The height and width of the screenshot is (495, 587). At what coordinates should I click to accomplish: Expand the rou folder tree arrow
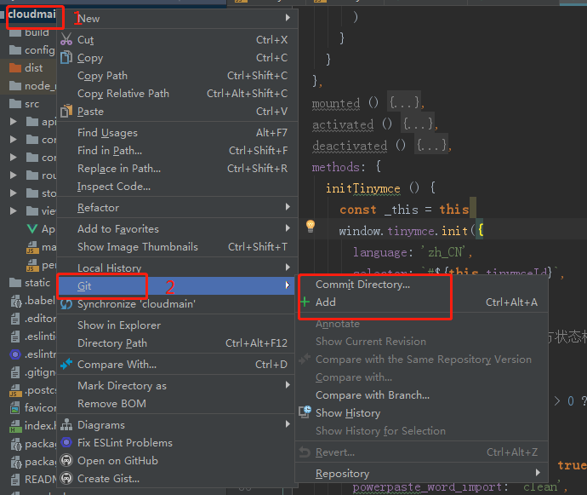tap(13, 176)
